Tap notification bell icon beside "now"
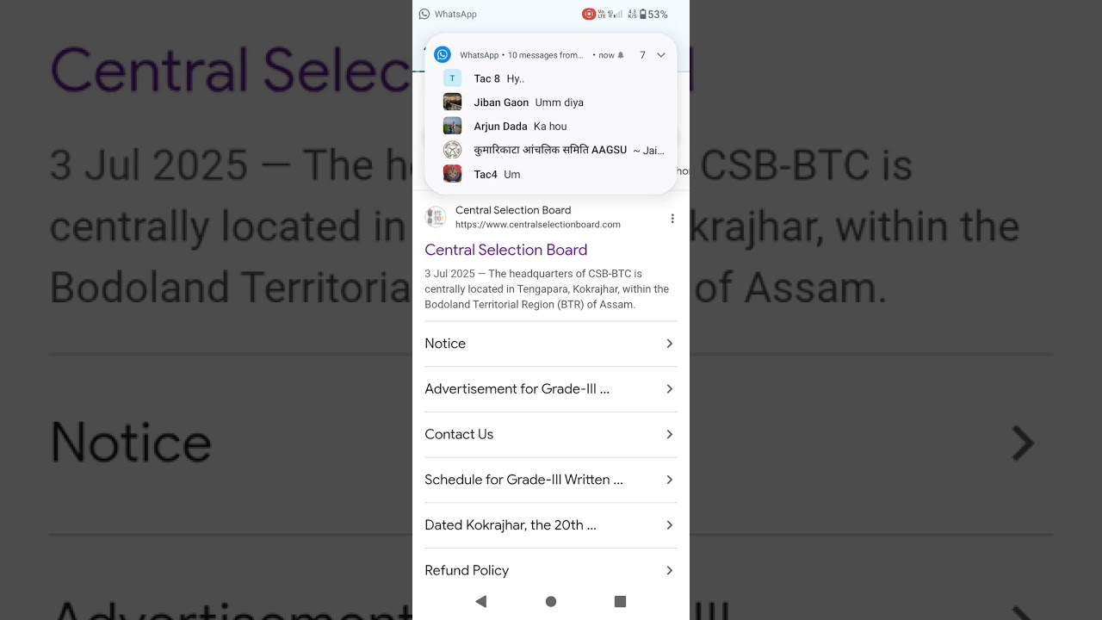This screenshot has height=620, width=1102. coord(621,55)
